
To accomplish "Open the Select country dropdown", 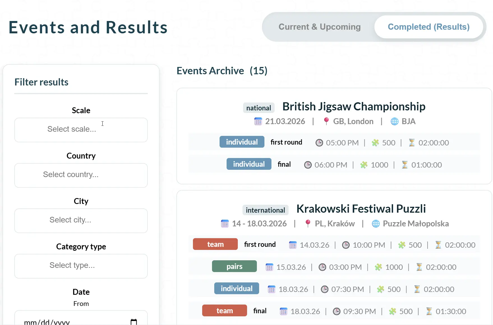I will point(81,175).
